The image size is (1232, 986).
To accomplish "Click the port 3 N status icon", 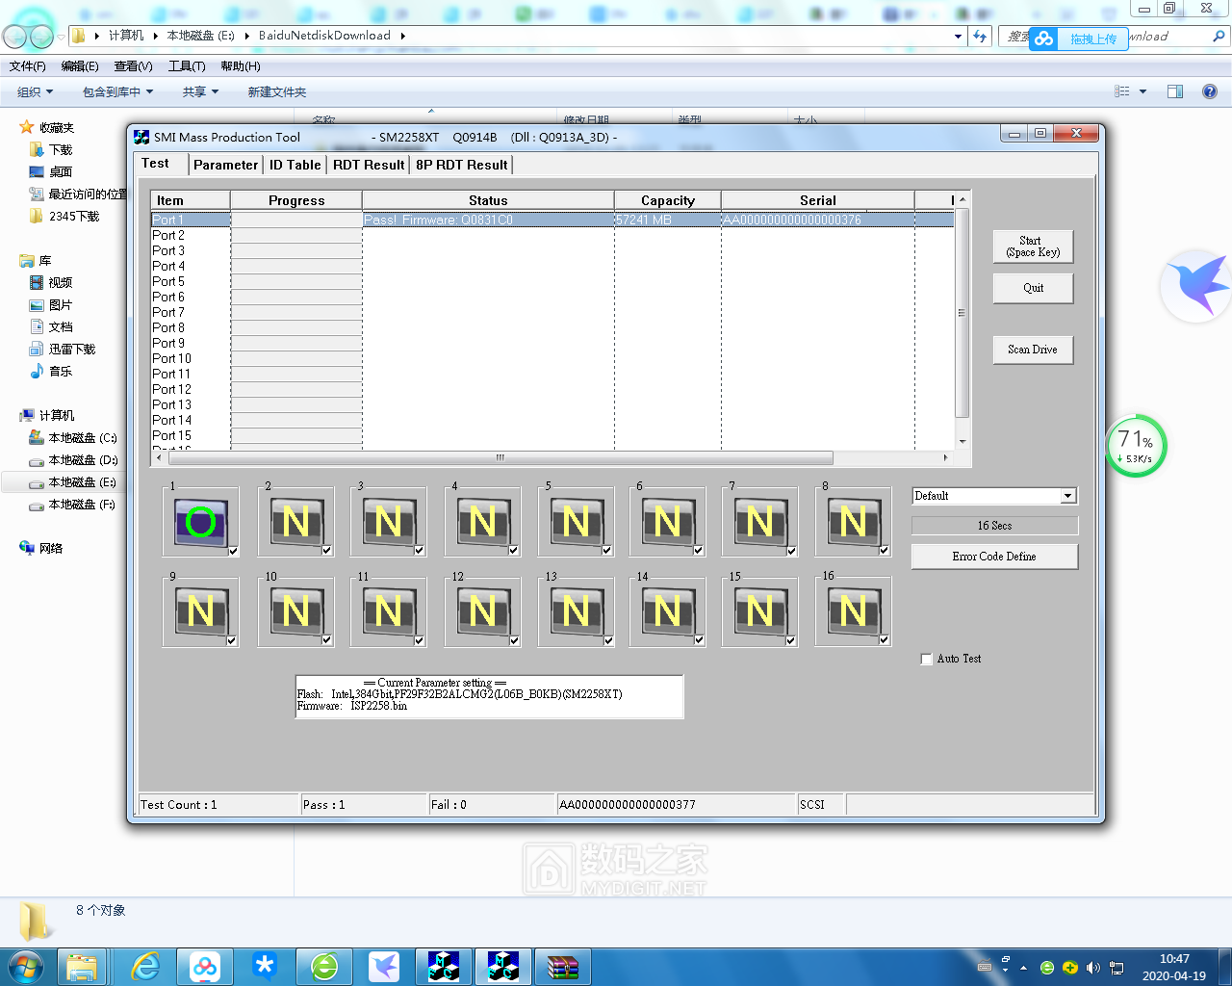I will click(x=388, y=522).
